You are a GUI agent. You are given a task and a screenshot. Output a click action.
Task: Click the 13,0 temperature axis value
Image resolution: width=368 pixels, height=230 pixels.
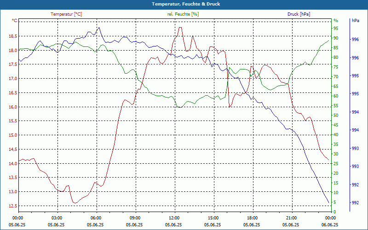13,191
